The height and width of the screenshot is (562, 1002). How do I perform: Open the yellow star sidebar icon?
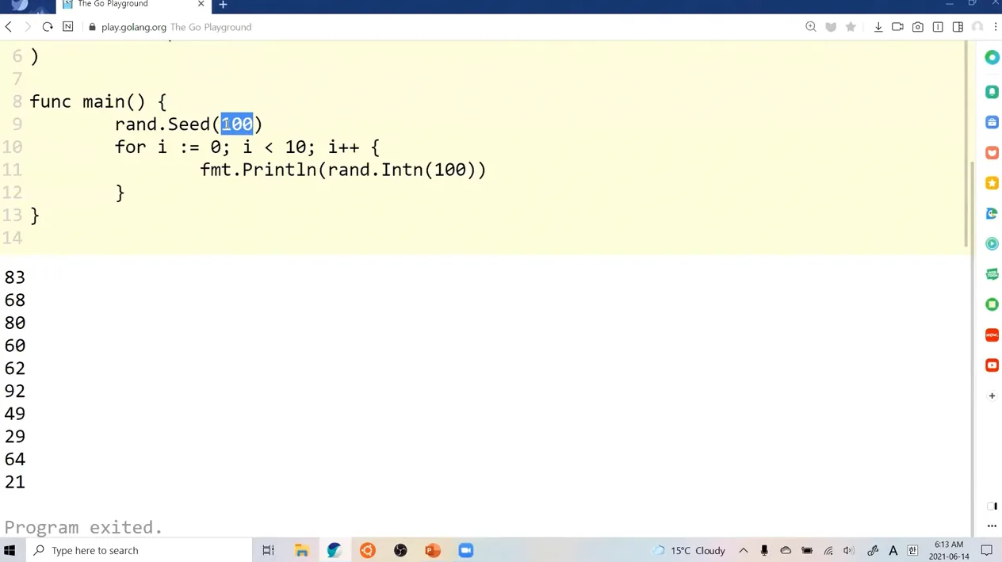(992, 183)
